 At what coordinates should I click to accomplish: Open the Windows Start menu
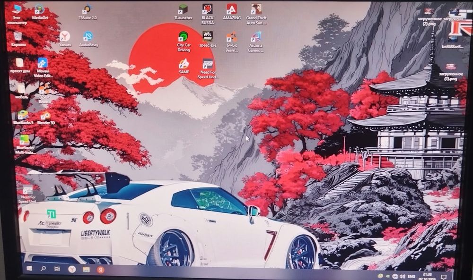coord(29,268)
